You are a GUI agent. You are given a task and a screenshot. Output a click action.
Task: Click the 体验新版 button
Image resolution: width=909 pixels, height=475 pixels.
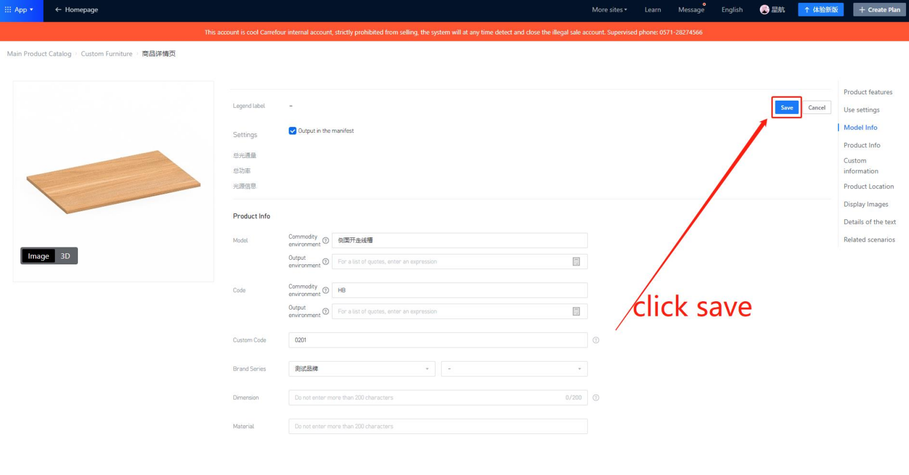coord(821,10)
